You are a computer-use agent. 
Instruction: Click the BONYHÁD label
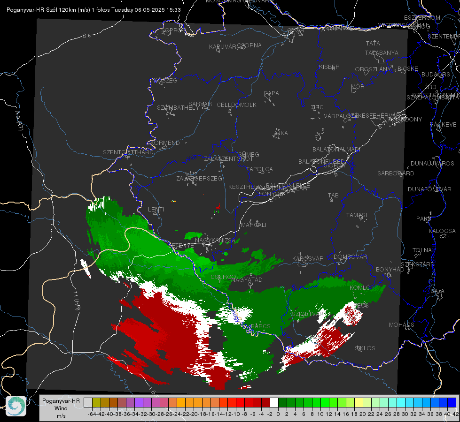[390, 270]
